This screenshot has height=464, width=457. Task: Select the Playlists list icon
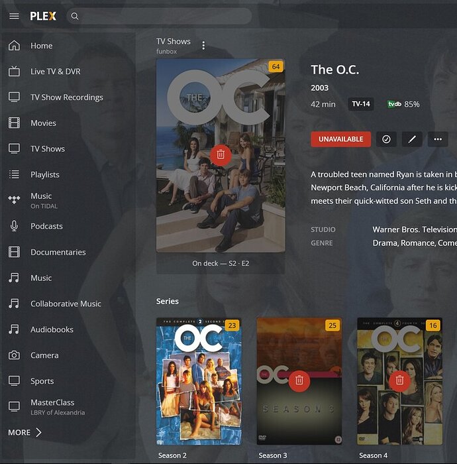pos(14,174)
